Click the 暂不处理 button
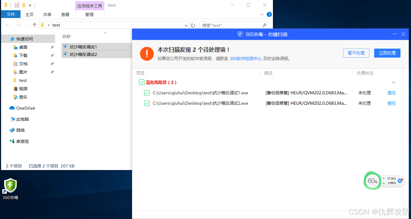The image size is (411, 219). pyautogui.click(x=356, y=53)
